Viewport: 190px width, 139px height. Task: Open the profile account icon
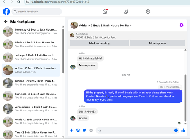click(x=148, y=12)
